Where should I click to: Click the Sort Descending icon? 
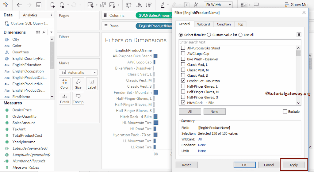point(149,5)
